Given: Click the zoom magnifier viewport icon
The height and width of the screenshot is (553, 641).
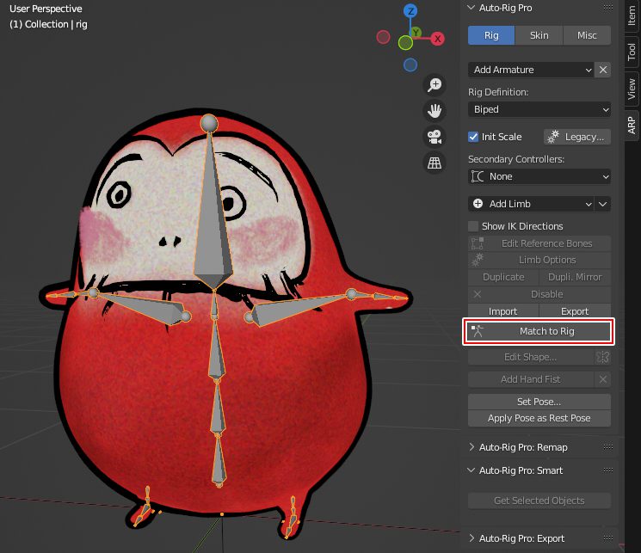Looking at the screenshot, I should (x=435, y=84).
